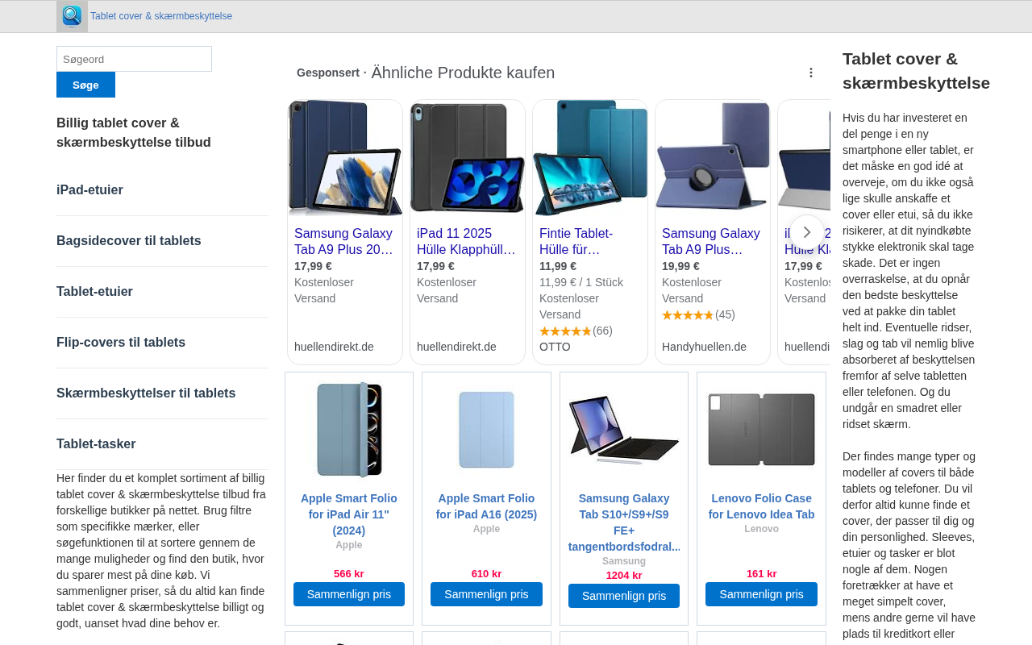Focus the Søgeord search field
Viewport: 1032px width, 645px height.
(x=134, y=59)
